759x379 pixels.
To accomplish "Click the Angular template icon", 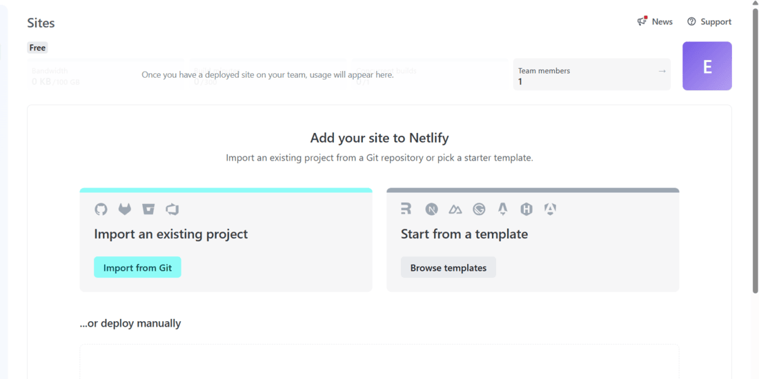I will coord(550,209).
